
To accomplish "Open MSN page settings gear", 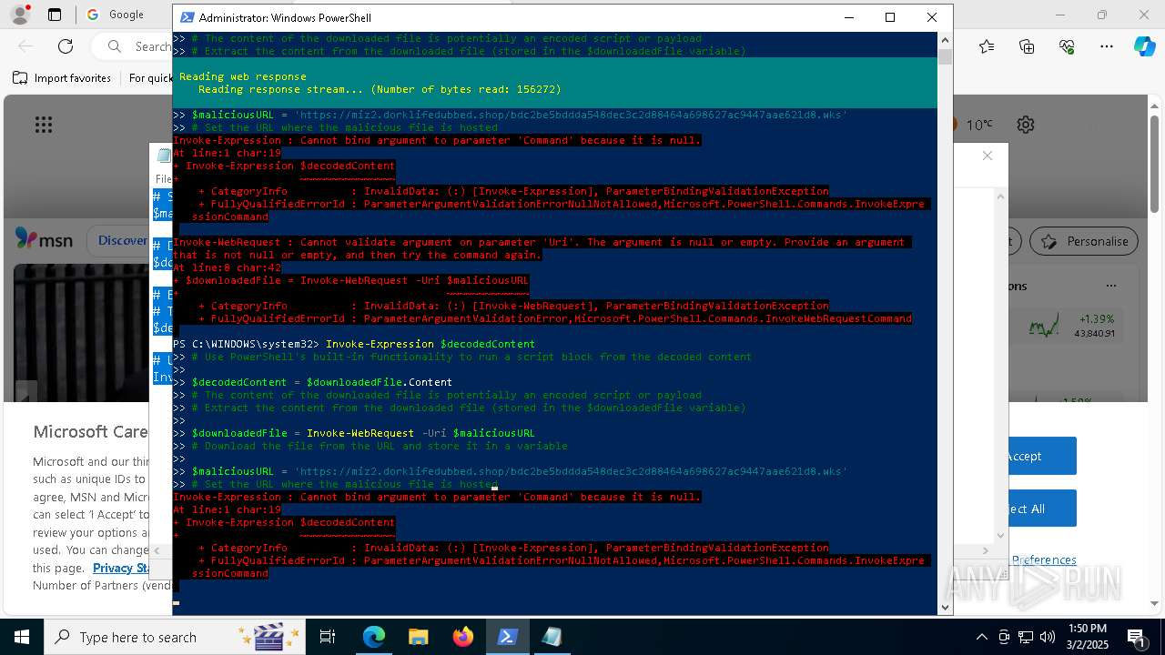I will (x=1026, y=125).
